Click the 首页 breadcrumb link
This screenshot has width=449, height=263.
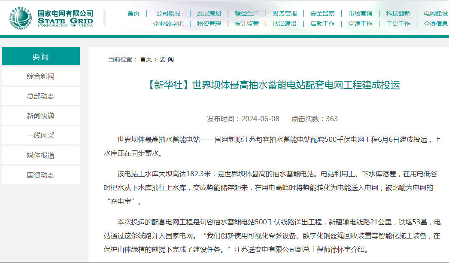click(x=146, y=59)
